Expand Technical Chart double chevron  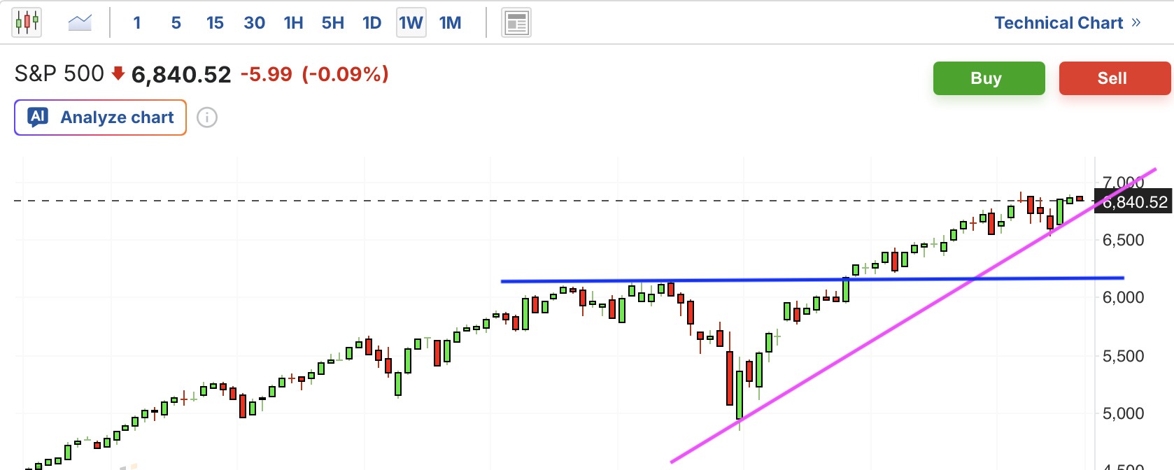pyautogui.click(x=1136, y=23)
